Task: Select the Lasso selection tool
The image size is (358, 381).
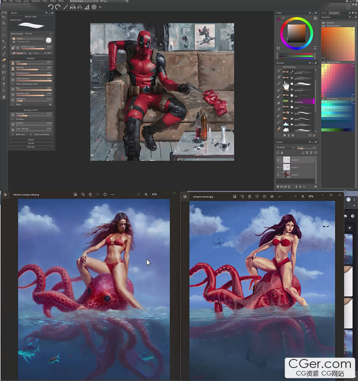Action: click(x=4, y=35)
